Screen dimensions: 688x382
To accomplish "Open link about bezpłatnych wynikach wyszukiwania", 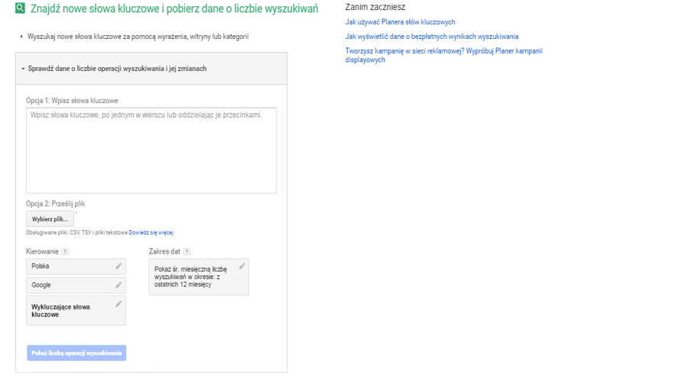I will pos(431,37).
